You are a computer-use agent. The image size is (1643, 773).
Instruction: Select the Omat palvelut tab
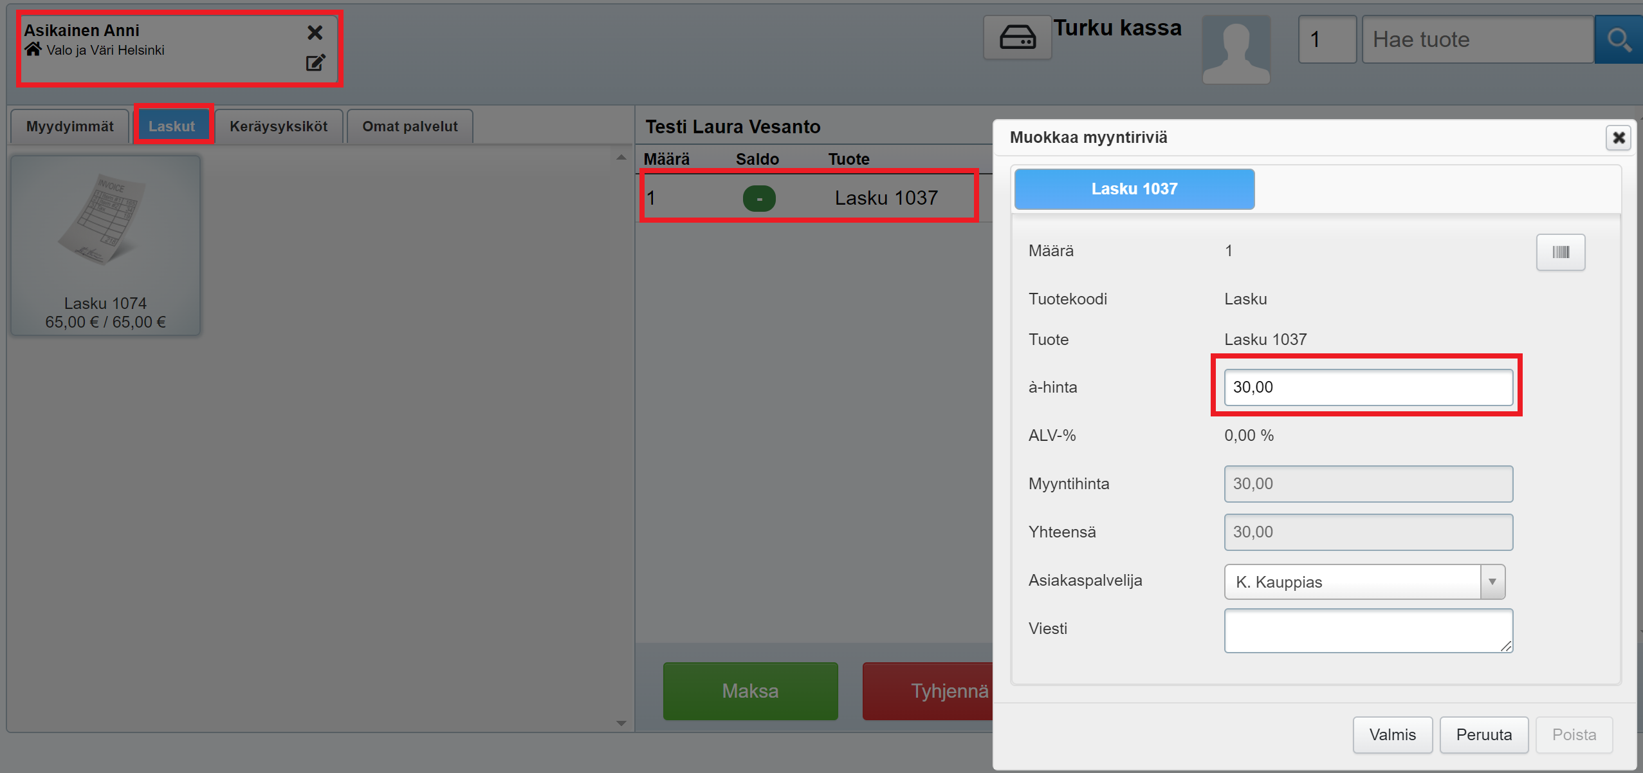coord(410,126)
